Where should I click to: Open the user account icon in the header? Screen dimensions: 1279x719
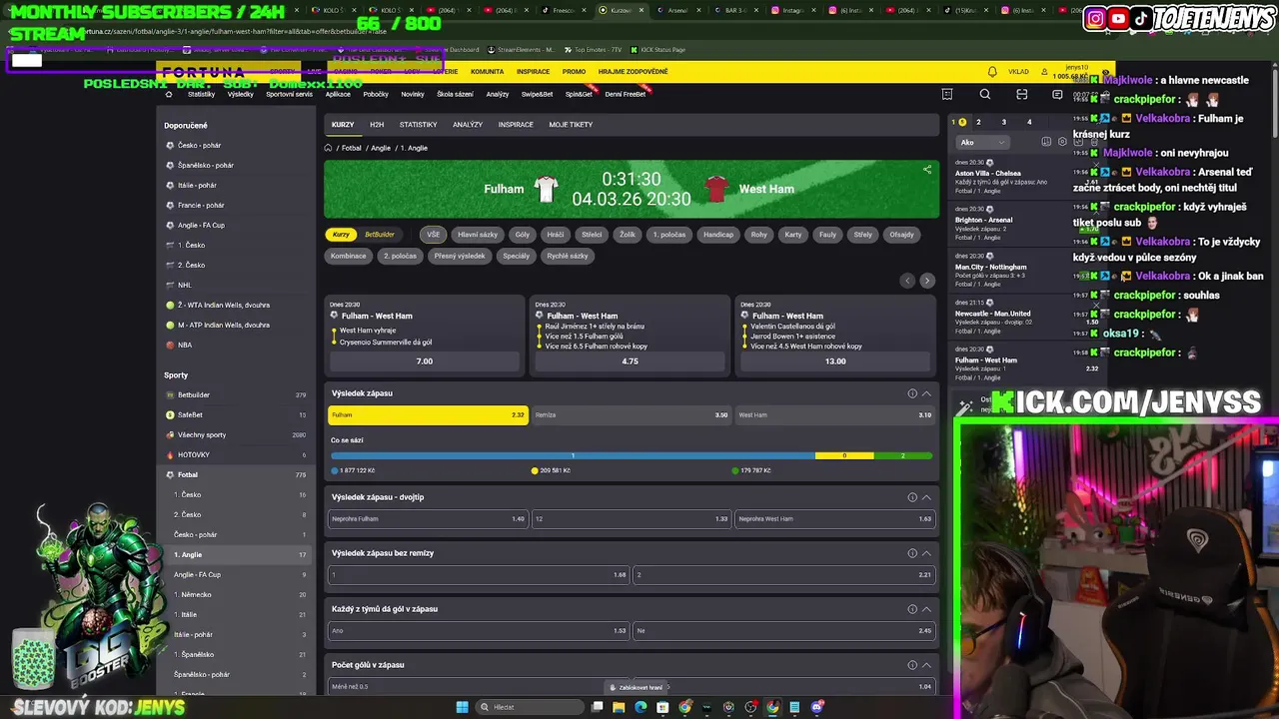click(1045, 72)
